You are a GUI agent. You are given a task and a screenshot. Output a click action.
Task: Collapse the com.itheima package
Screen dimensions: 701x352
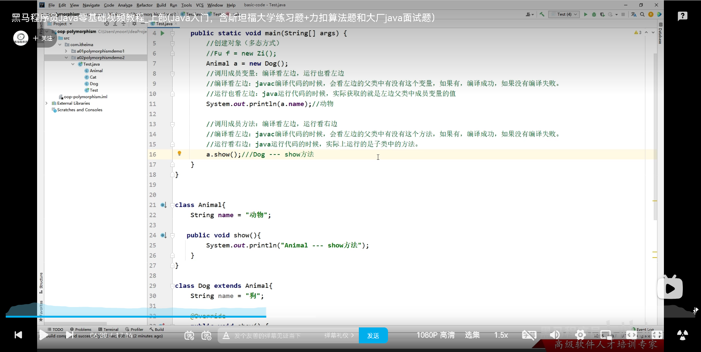pos(60,45)
